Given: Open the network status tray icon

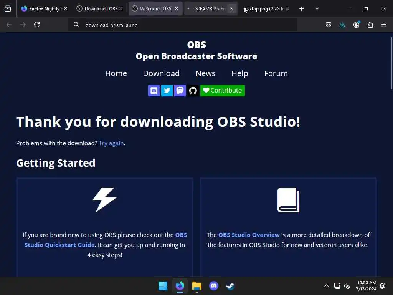Looking at the screenshot, I should coord(337,286).
